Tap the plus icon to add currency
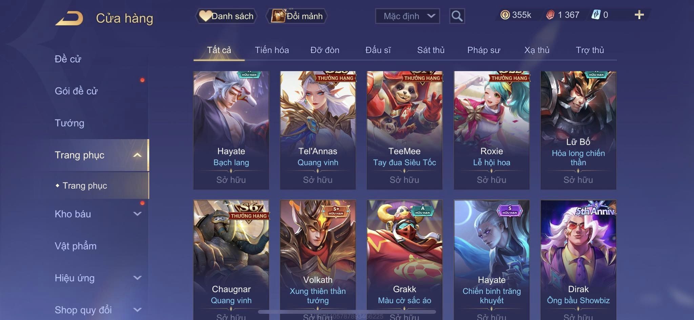The height and width of the screenshot is (320, 694). click(x=639, y=15)
